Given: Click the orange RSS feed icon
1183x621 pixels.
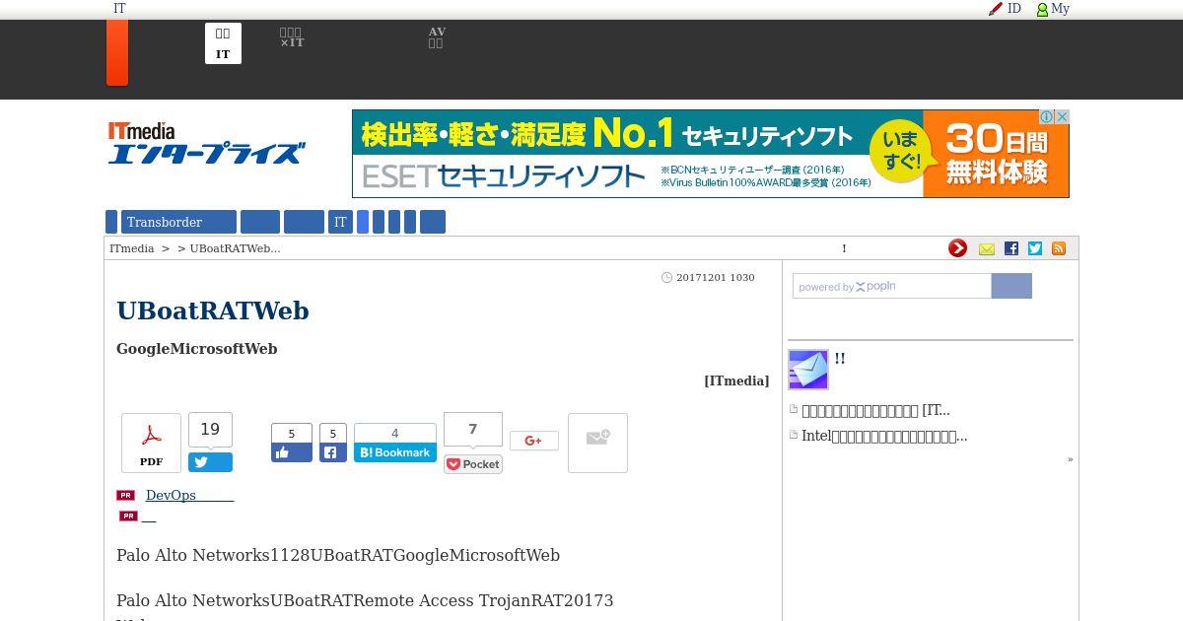Looking at the screenshot, I should click(1059, 248).
